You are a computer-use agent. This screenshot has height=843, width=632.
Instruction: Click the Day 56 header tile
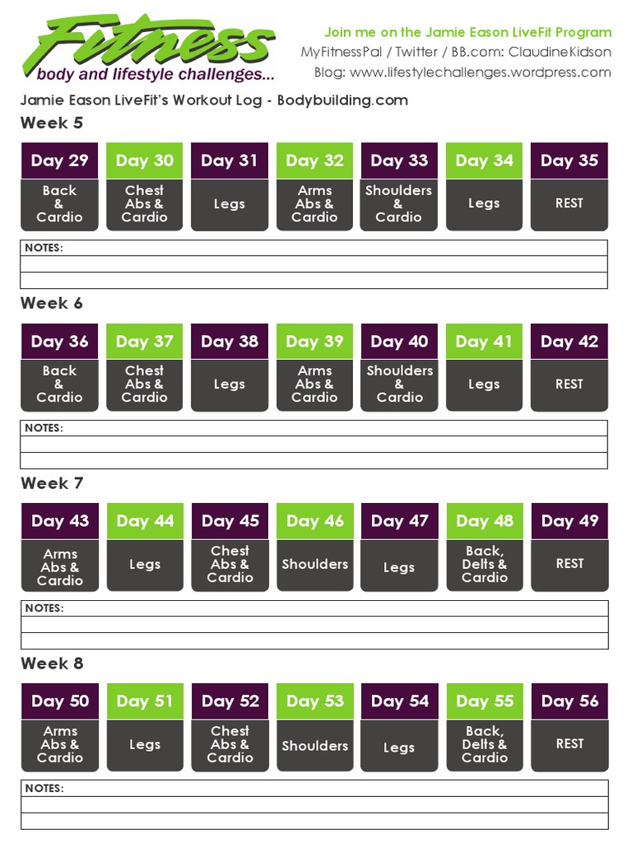[569, 701]
